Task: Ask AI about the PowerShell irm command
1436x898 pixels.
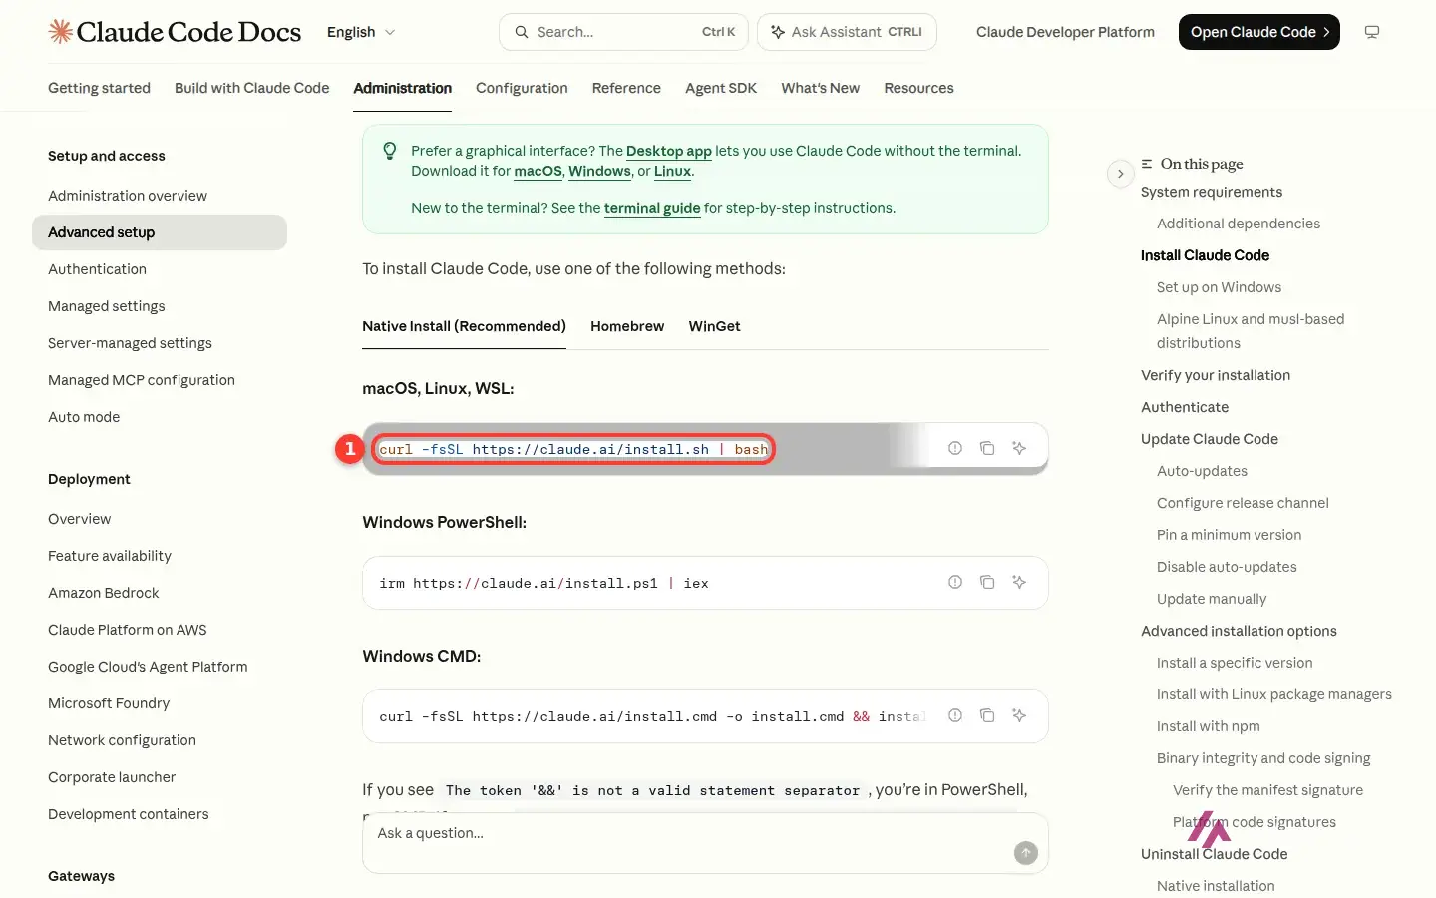Action: pos(1019,582)
